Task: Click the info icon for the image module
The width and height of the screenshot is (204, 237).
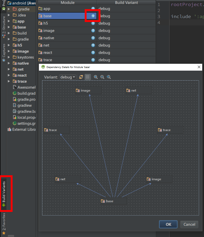Action: [x=93, y=31]
